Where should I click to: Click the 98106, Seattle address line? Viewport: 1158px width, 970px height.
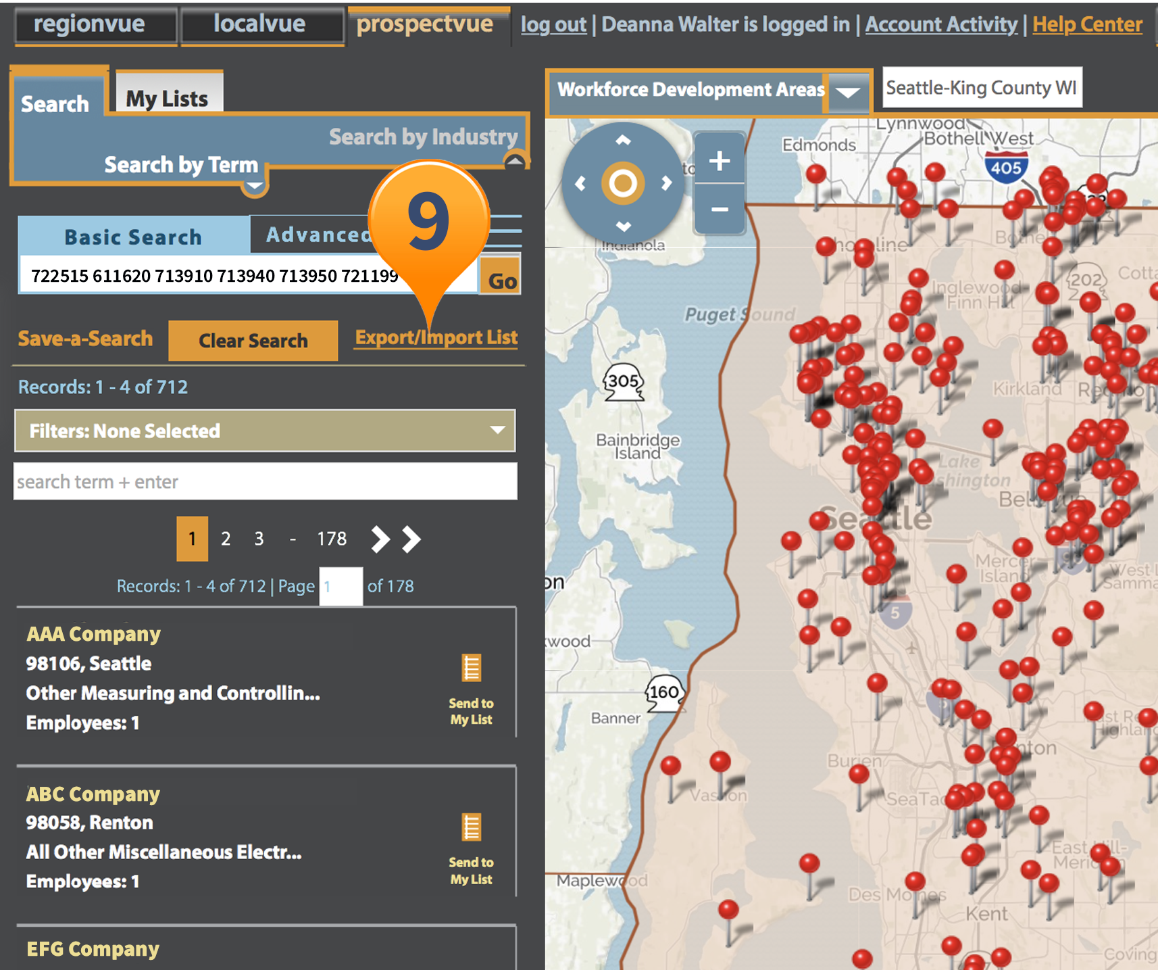click(x=89, y=663)
